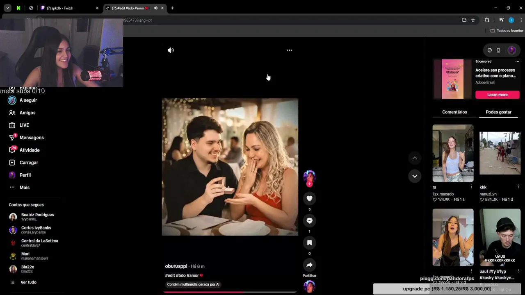Close the spkclb - Twitch tab

(97, 8)
